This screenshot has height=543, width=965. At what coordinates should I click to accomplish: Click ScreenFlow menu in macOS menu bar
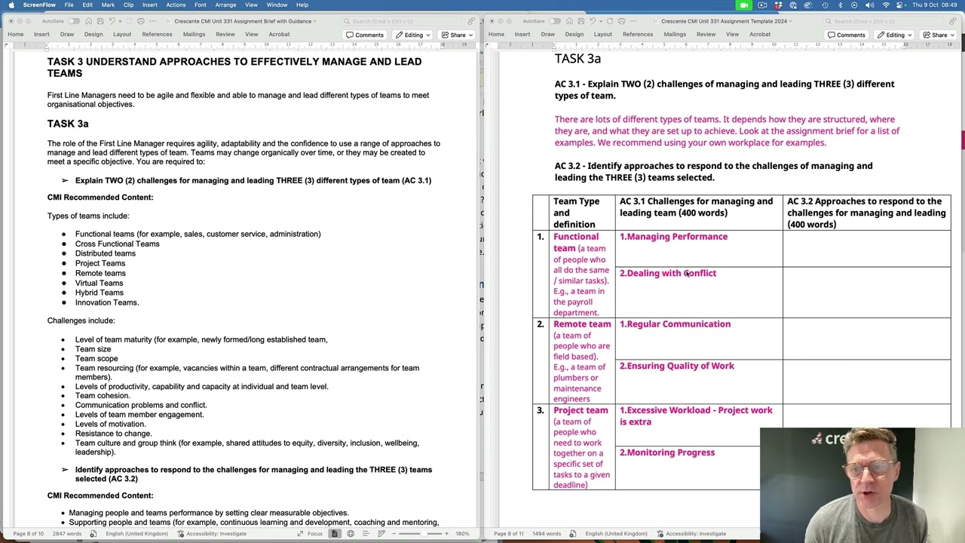point(39,5)
